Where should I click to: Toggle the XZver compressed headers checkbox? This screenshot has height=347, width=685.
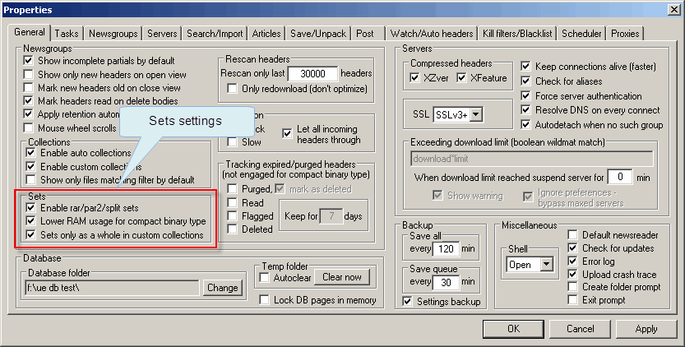(x=415, y=77)
